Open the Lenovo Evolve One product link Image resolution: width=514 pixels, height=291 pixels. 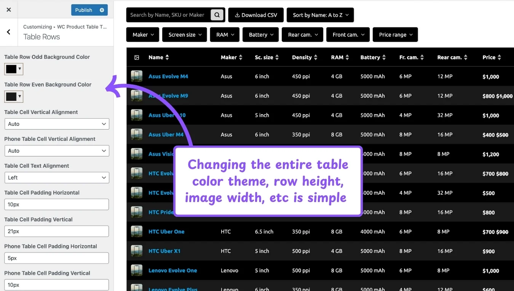173,270
